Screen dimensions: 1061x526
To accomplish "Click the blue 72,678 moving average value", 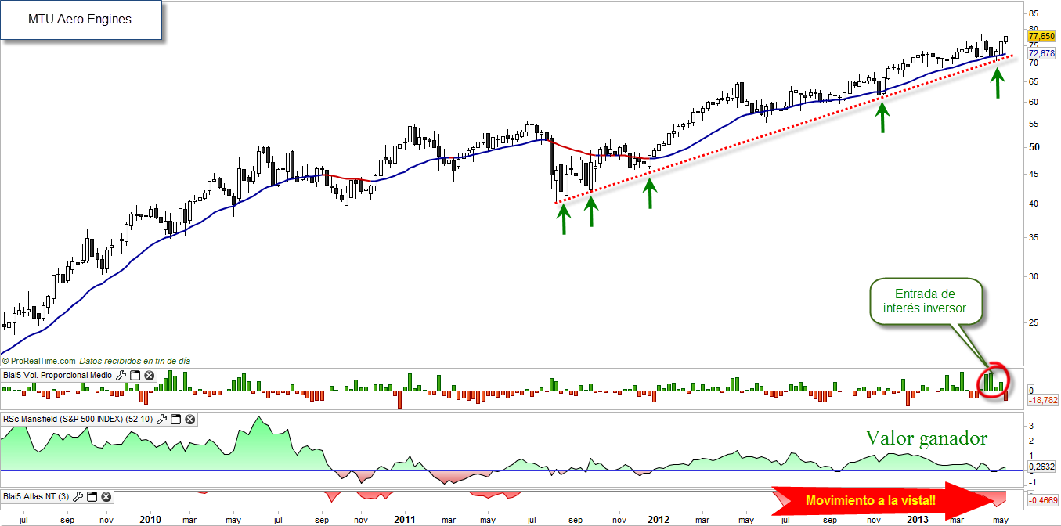I will coord(1042,52).
